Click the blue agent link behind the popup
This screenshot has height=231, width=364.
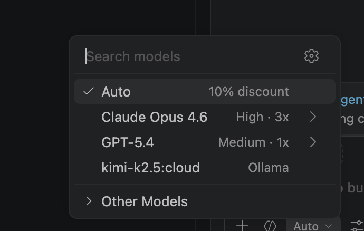[x=352, y=100]
